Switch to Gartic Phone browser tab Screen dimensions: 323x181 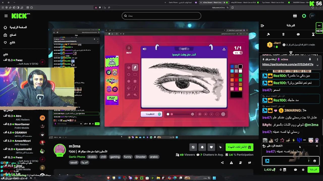click(x=180, y=3)
